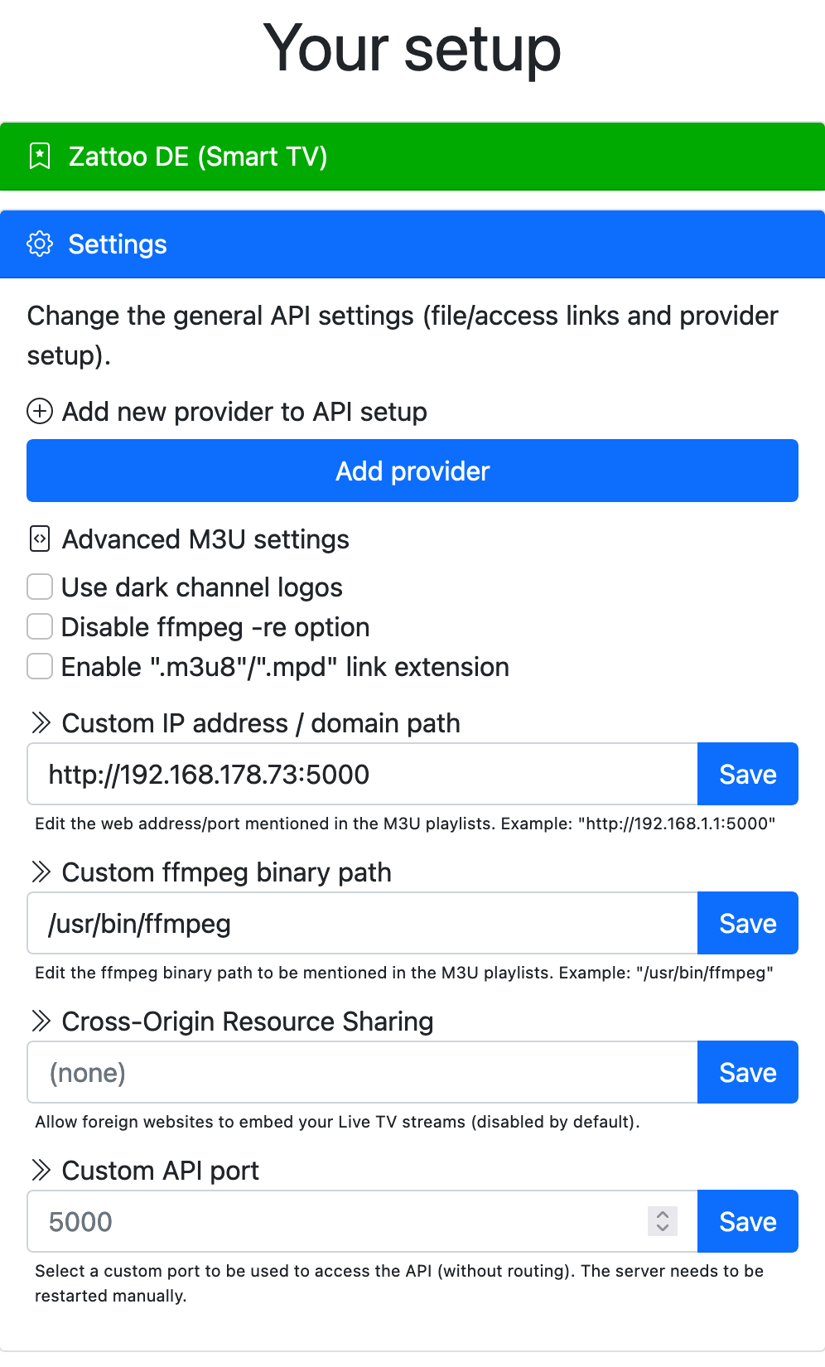Collapse the Settings accordion header
The image size is (825, 1367).
412,244
